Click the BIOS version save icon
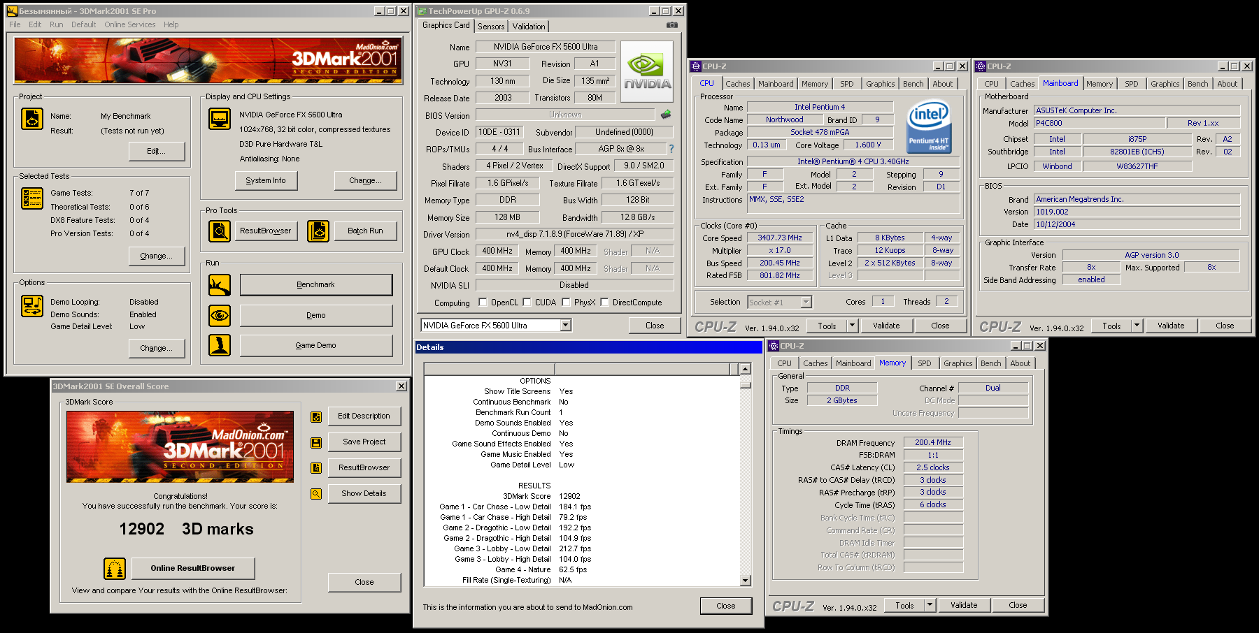Screen dimensions: 1259x633 (665, 115)
